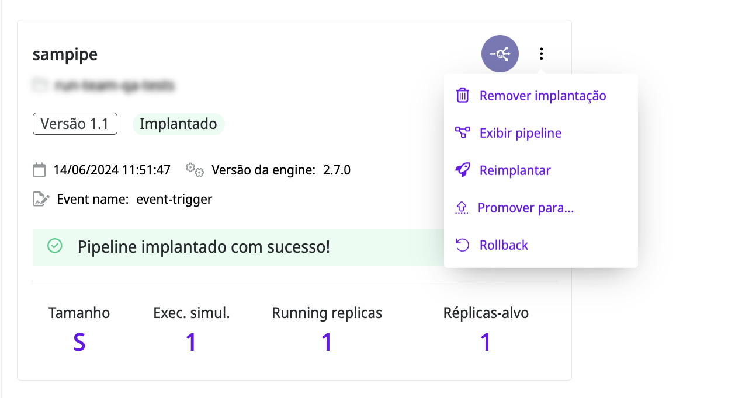Click the sampipe pipeline title
The width and height of the screenshot is (749, 398).
(x=65, y=54)
